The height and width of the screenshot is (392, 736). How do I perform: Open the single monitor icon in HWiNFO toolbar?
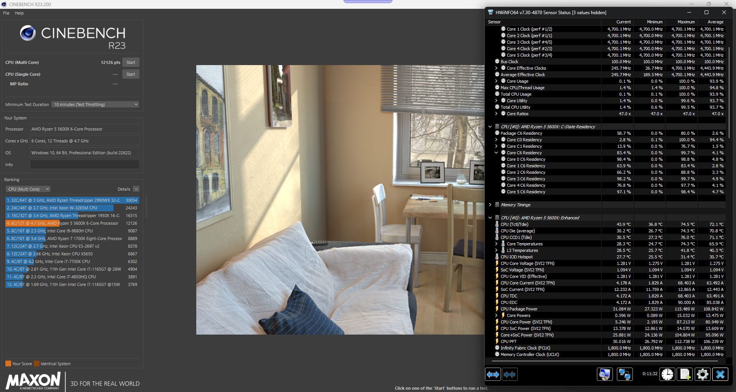(605, 374)
